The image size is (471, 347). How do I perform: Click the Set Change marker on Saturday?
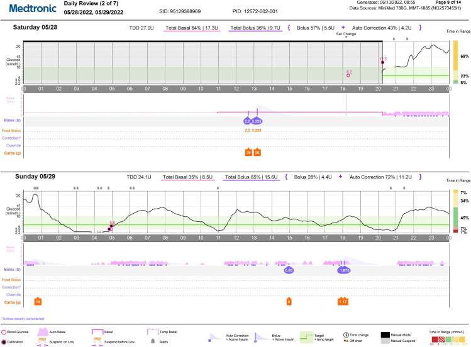coord(346,37)
